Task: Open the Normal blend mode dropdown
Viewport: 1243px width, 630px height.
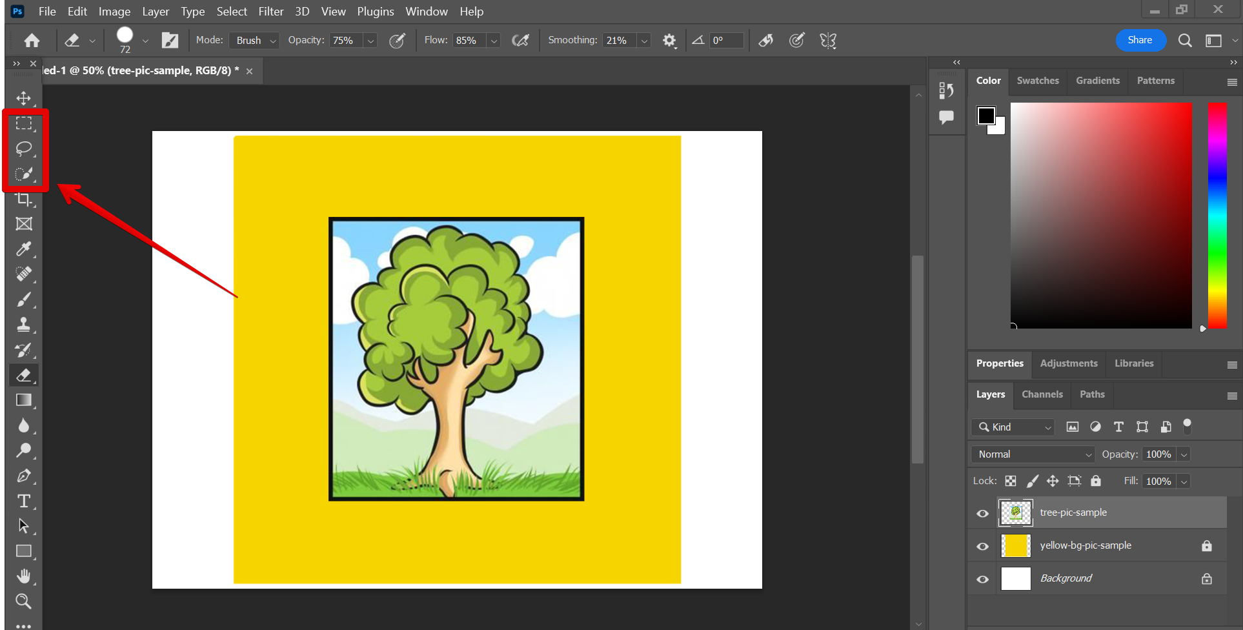Action: point(1033,454)
